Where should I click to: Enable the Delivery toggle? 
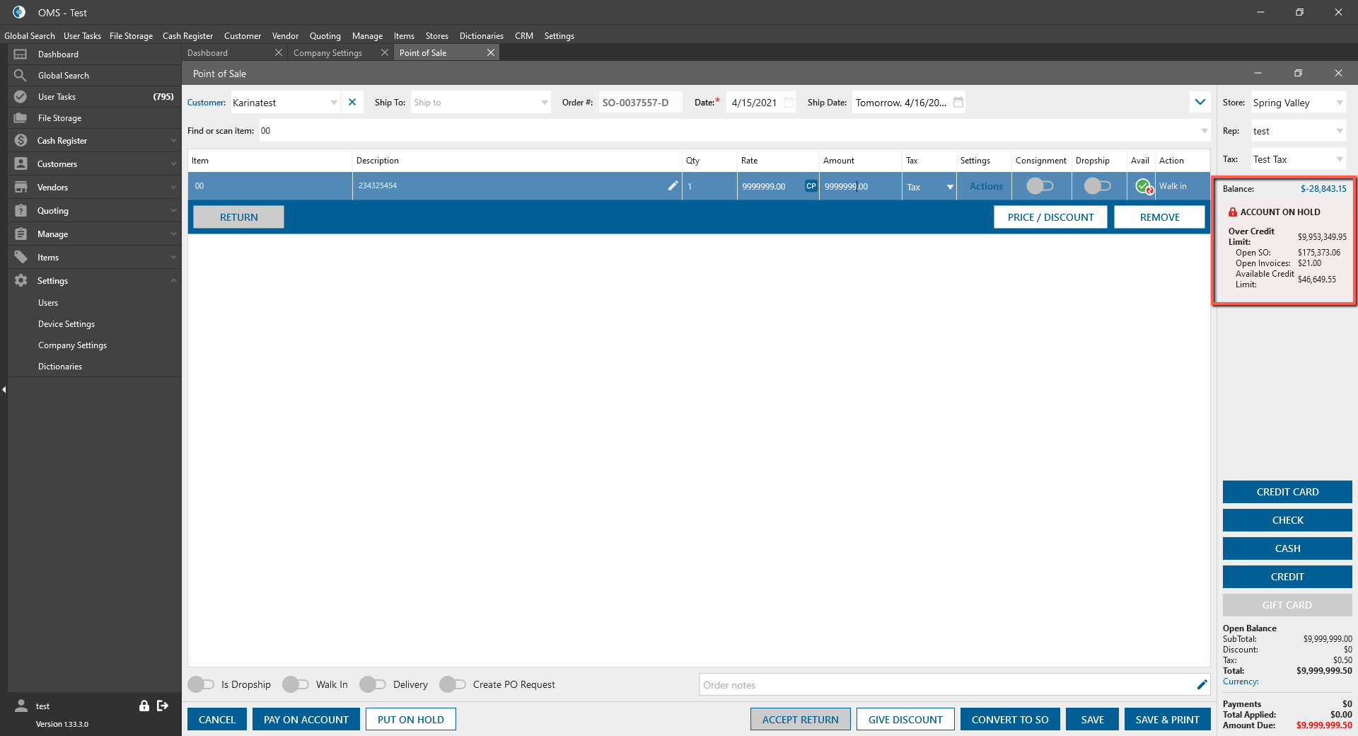[x=373, y=684]
